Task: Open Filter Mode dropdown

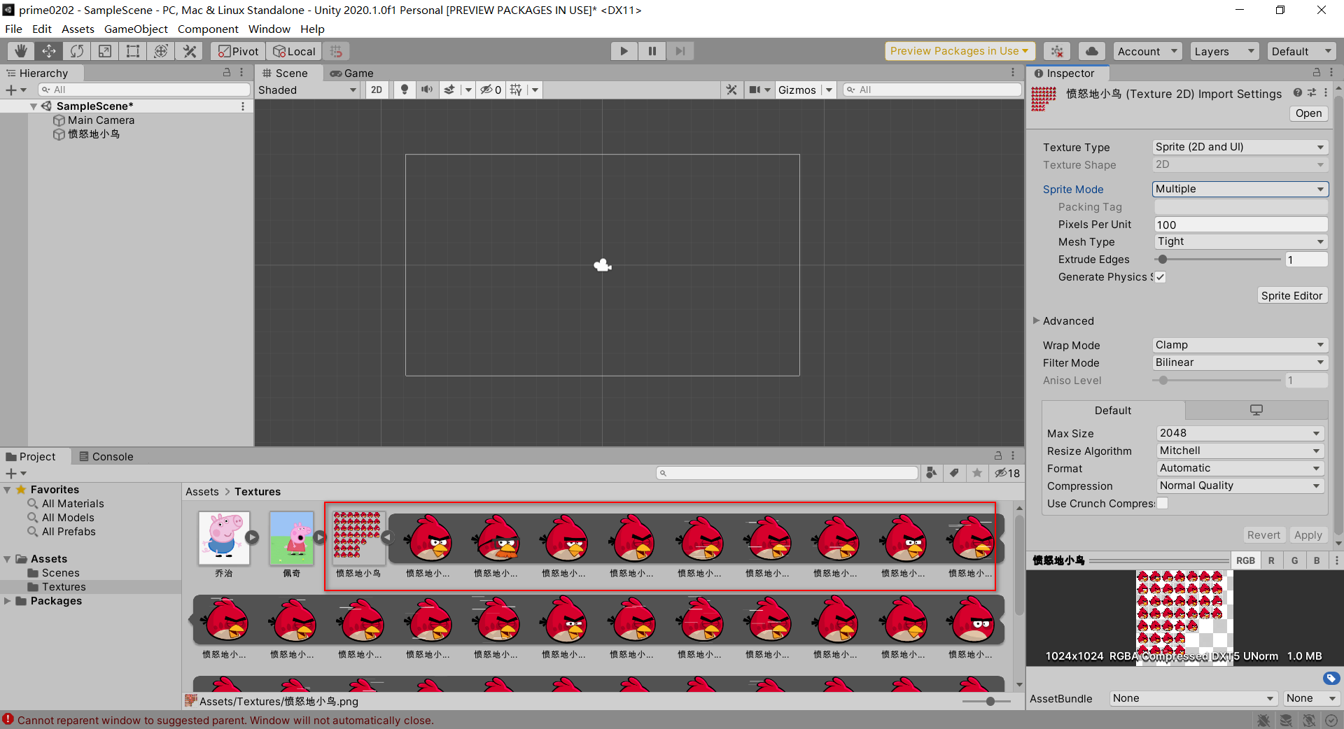Action: (1240, 362)
